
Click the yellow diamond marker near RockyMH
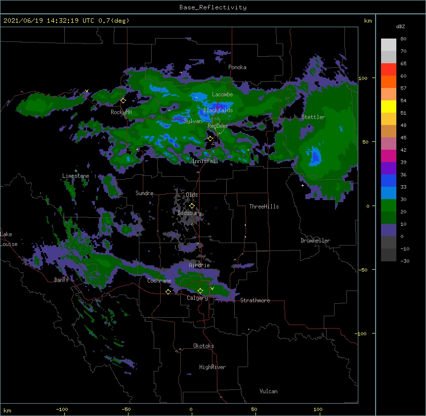pyautogui.click(x=123, y=100)
